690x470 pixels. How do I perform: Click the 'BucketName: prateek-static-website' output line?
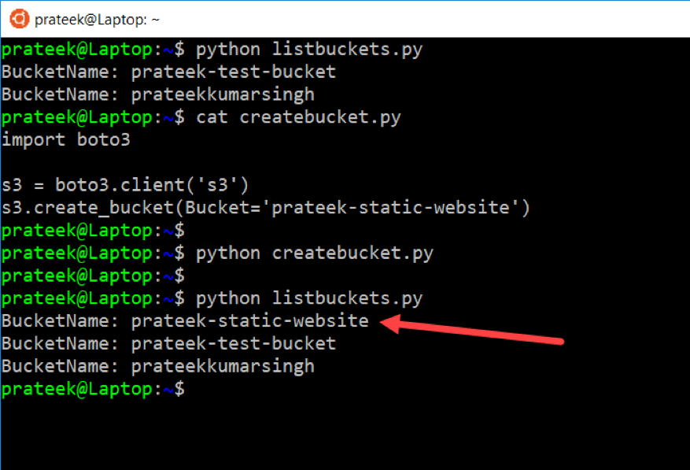coord(185,320)
